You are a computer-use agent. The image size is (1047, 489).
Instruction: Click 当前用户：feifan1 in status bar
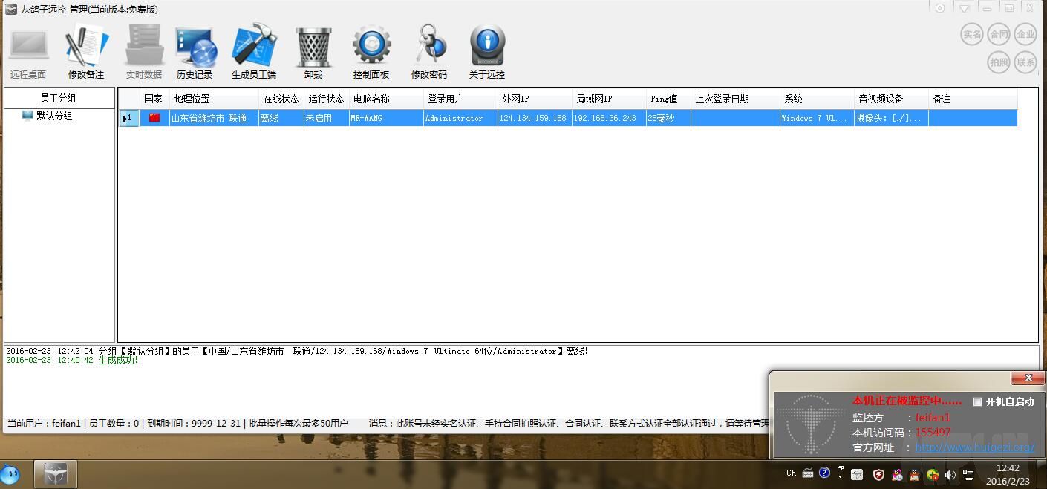pos(45,423)
